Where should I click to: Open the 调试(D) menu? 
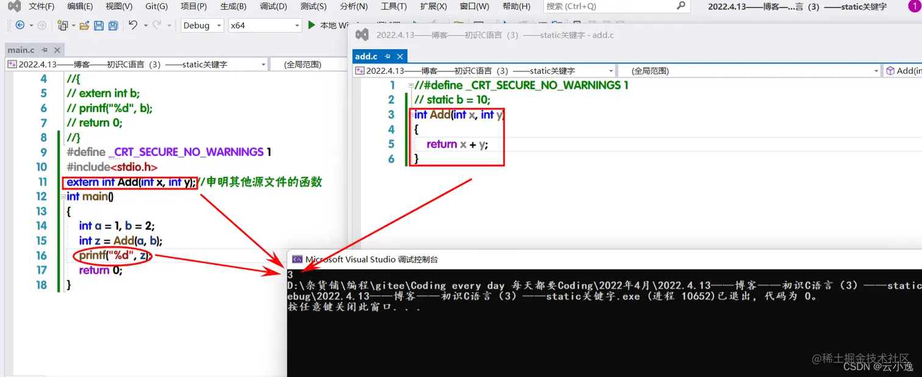coord(273,6)
